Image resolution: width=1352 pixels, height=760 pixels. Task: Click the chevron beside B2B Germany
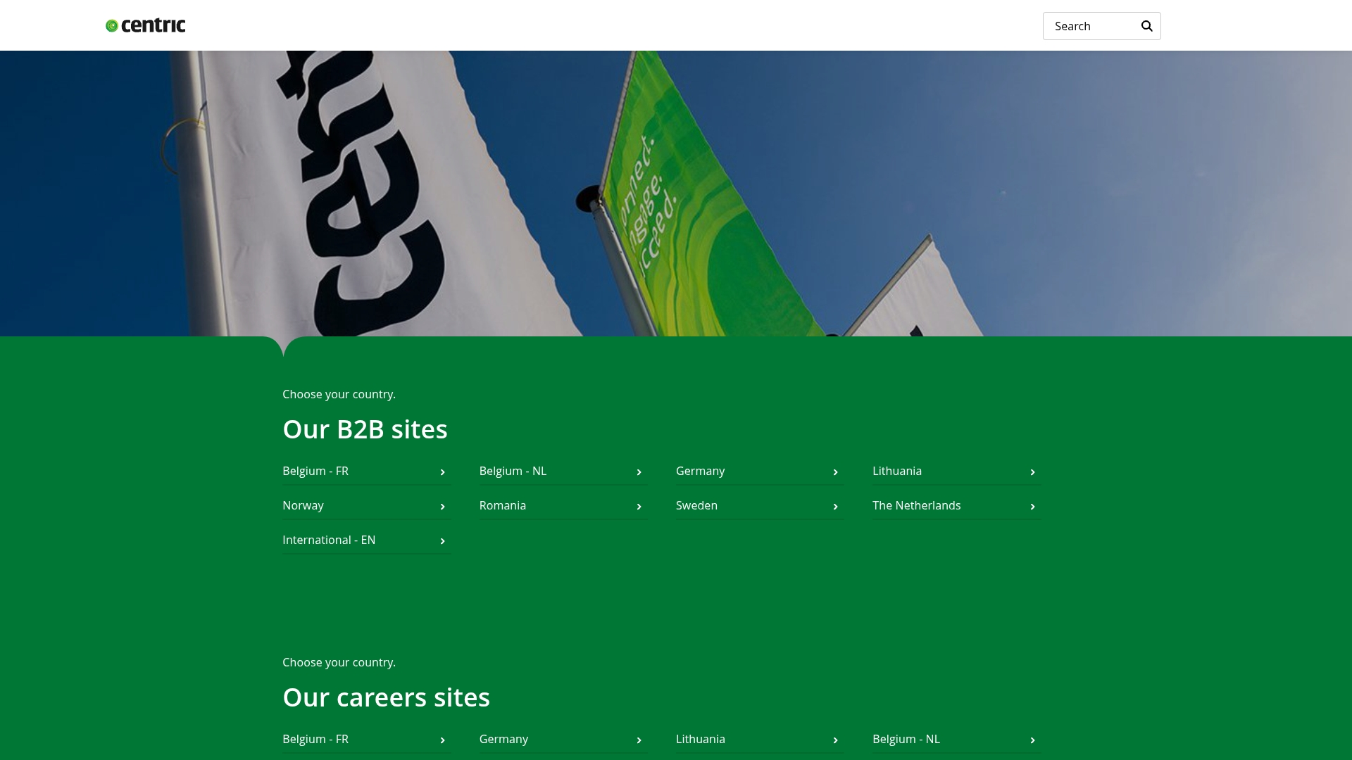tap(835, 472)
